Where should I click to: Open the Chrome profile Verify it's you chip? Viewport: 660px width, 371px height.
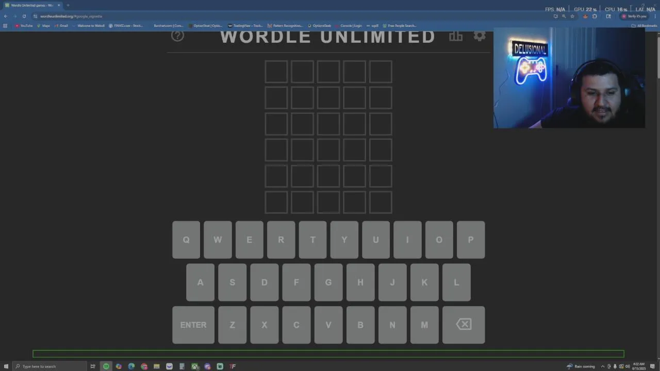[634, 16]
